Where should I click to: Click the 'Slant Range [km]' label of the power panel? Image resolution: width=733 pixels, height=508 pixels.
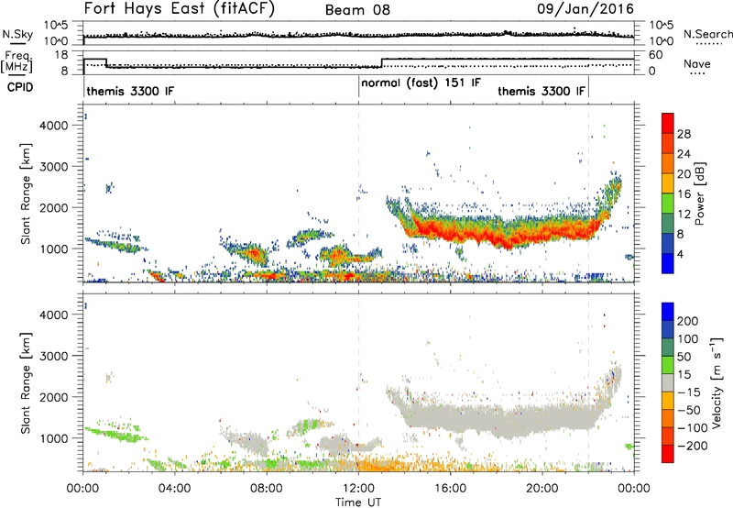(26, 193)
